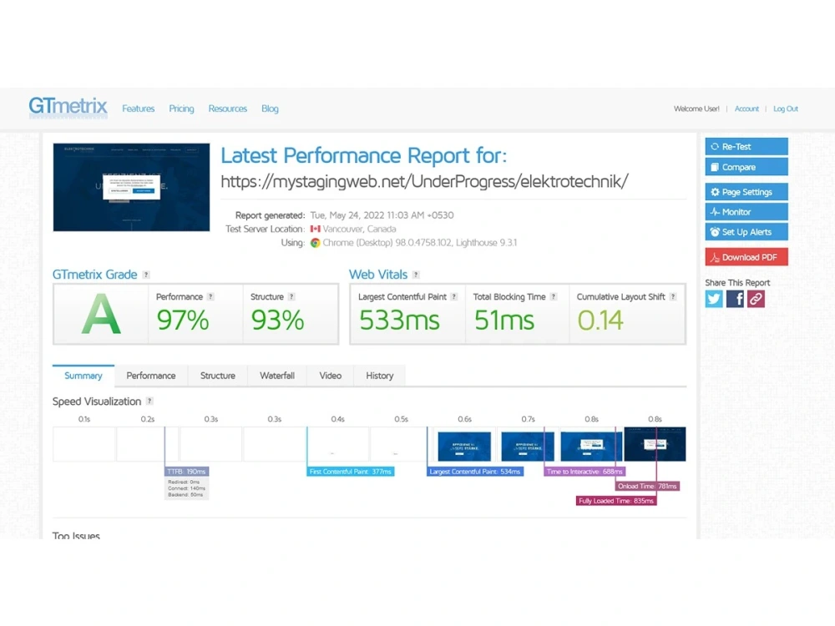The image size is (835, 626).
Task: Download PDF report
Action: [x=746, y=257]
